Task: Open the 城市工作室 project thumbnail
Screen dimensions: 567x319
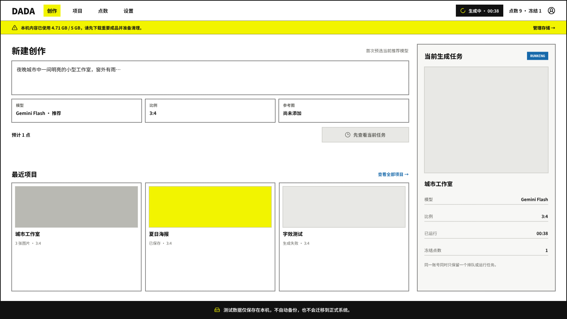Action: click(76, 207)
